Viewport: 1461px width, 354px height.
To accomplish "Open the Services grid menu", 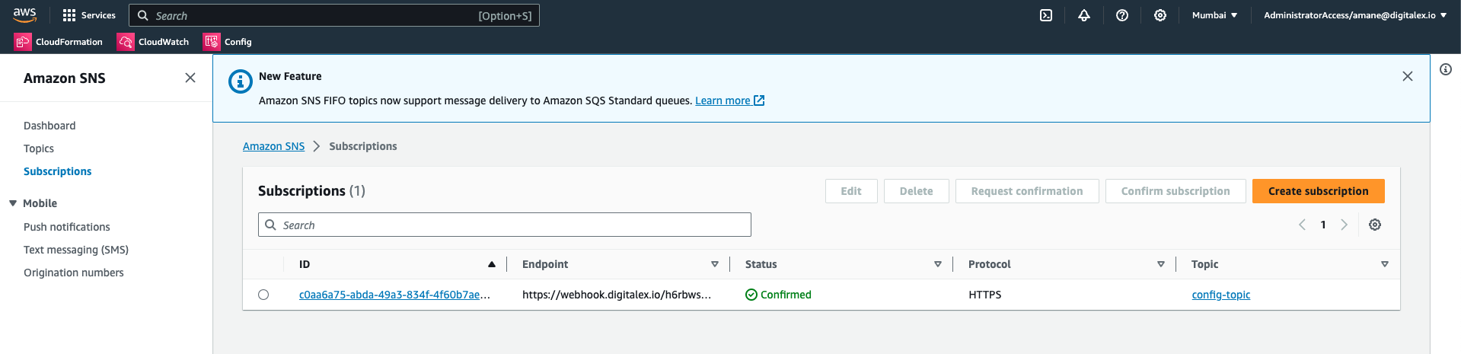I will [x=89, y=15].
